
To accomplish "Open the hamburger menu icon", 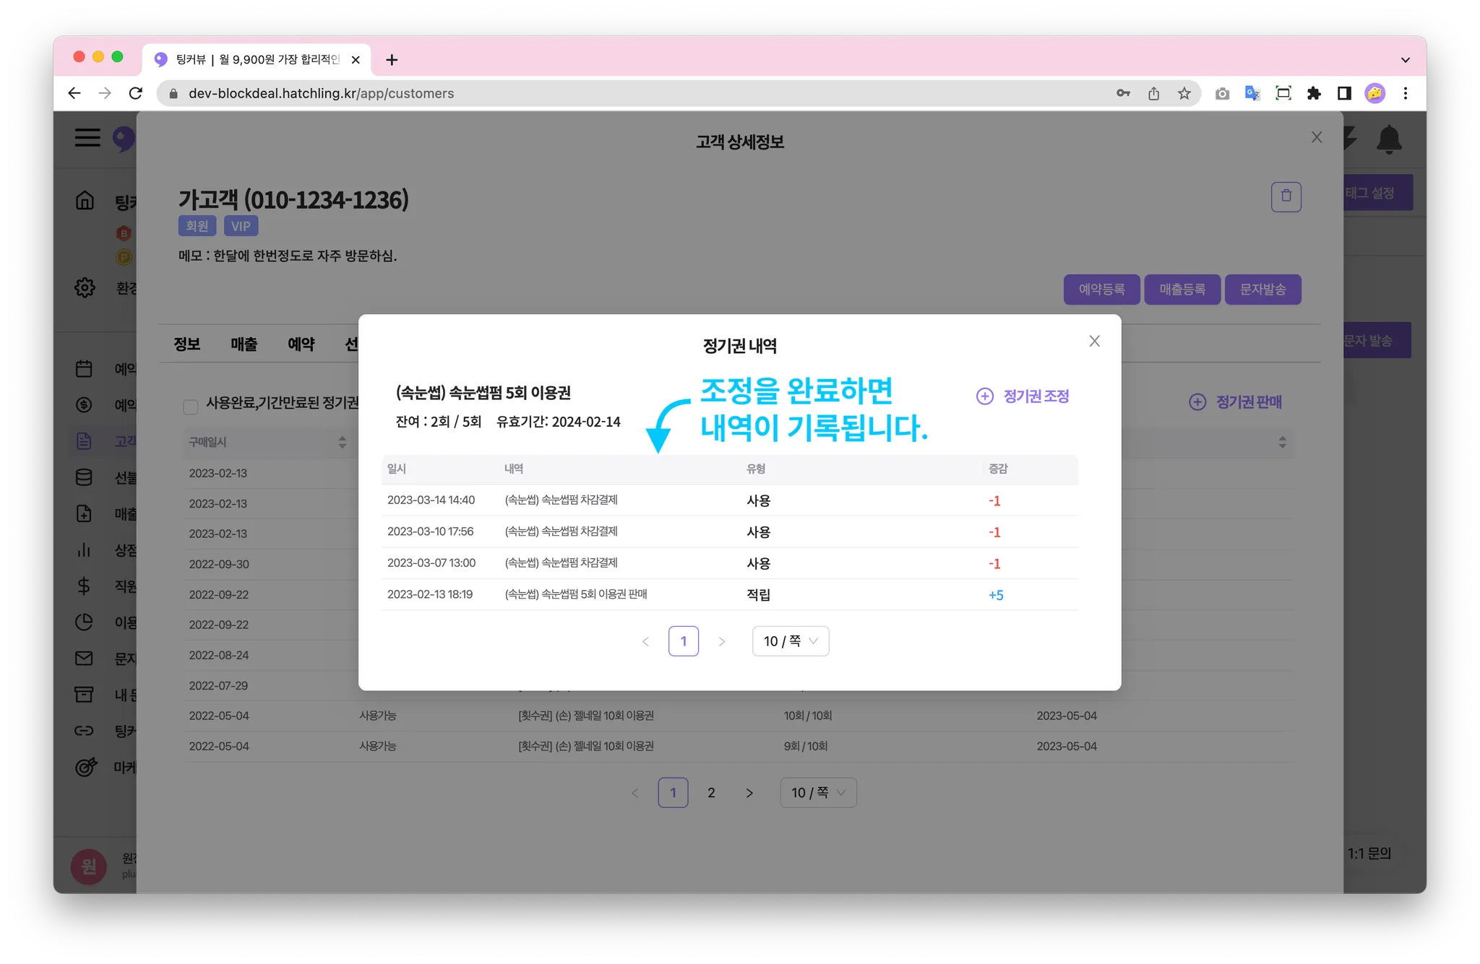I will click(87, 137).
